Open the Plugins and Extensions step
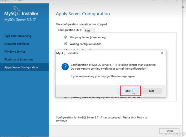186x137 pixels. [x=19, y=59]
